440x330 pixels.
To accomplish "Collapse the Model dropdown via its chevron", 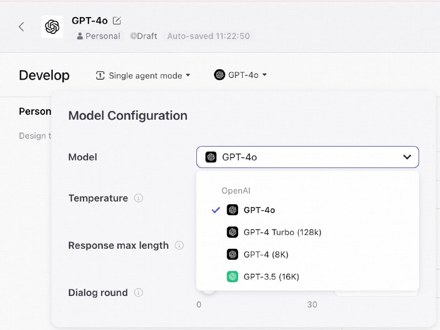I will point(408,157).
